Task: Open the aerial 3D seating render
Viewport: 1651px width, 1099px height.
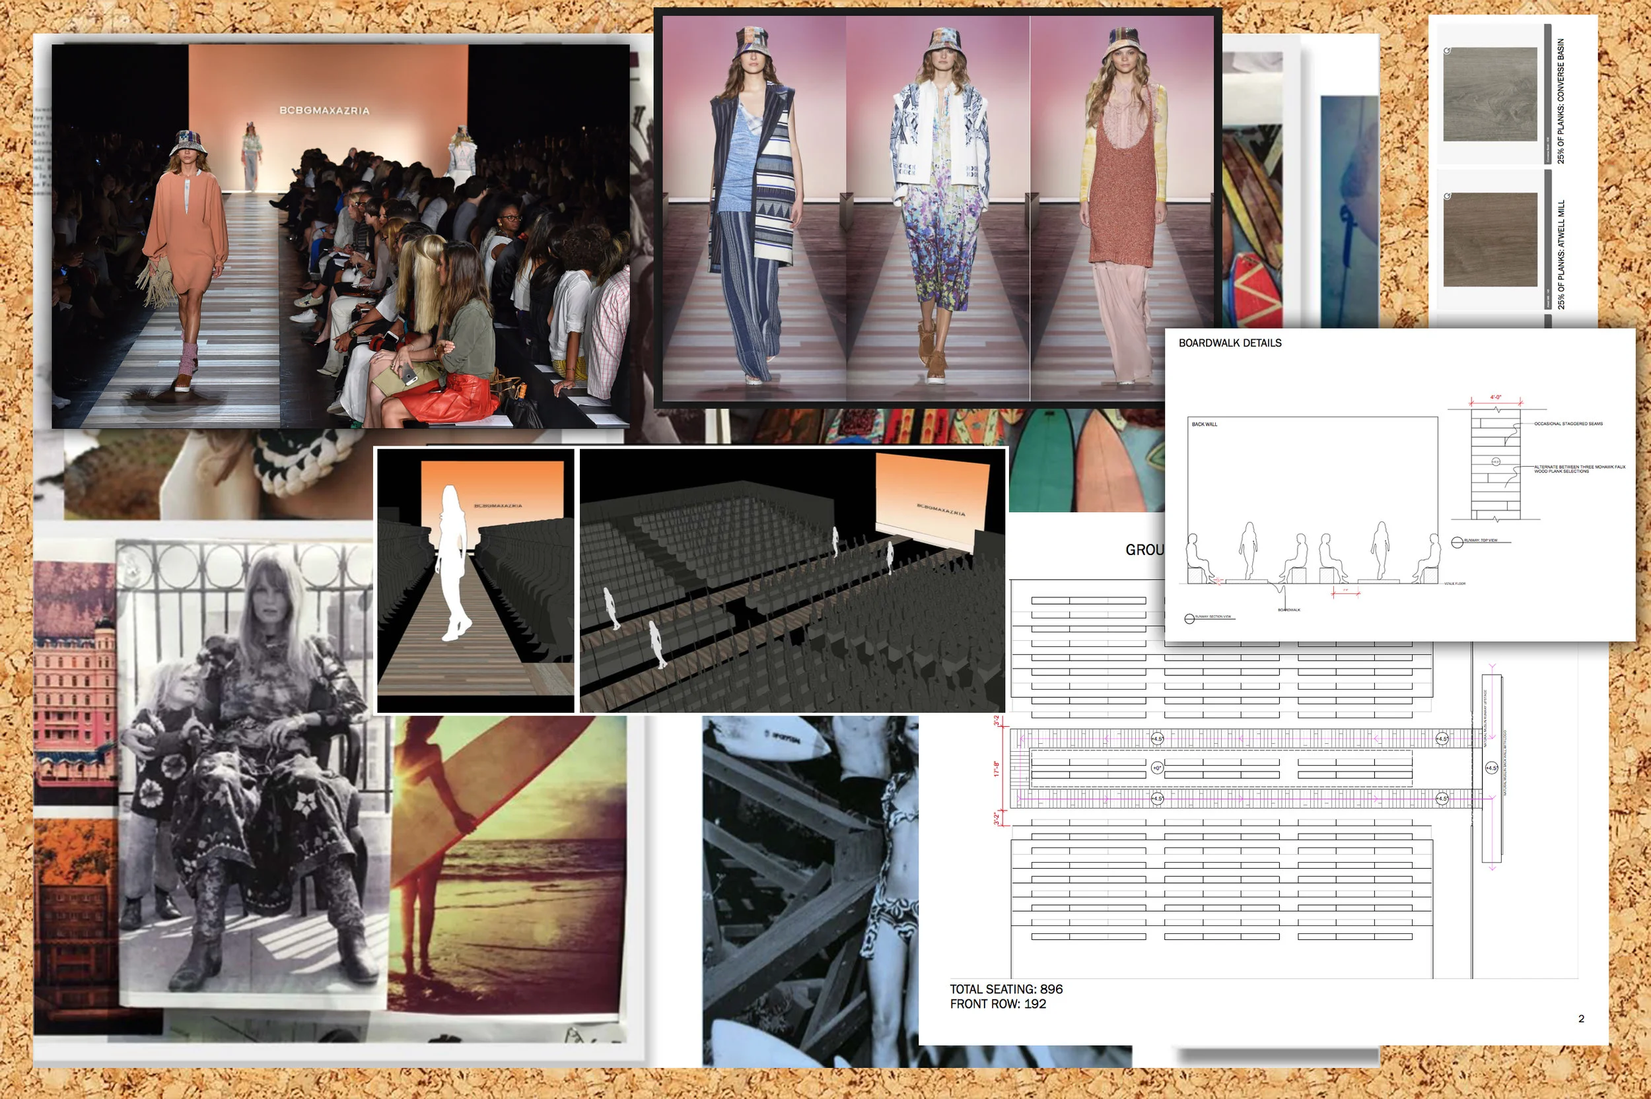Action: click(x=792, y=580)
